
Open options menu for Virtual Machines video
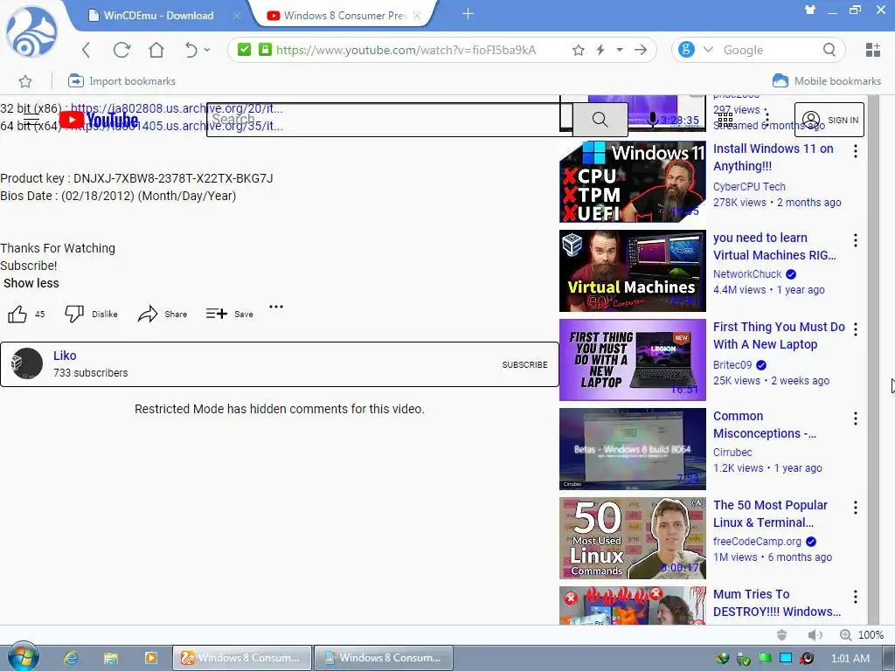(855, 240)
